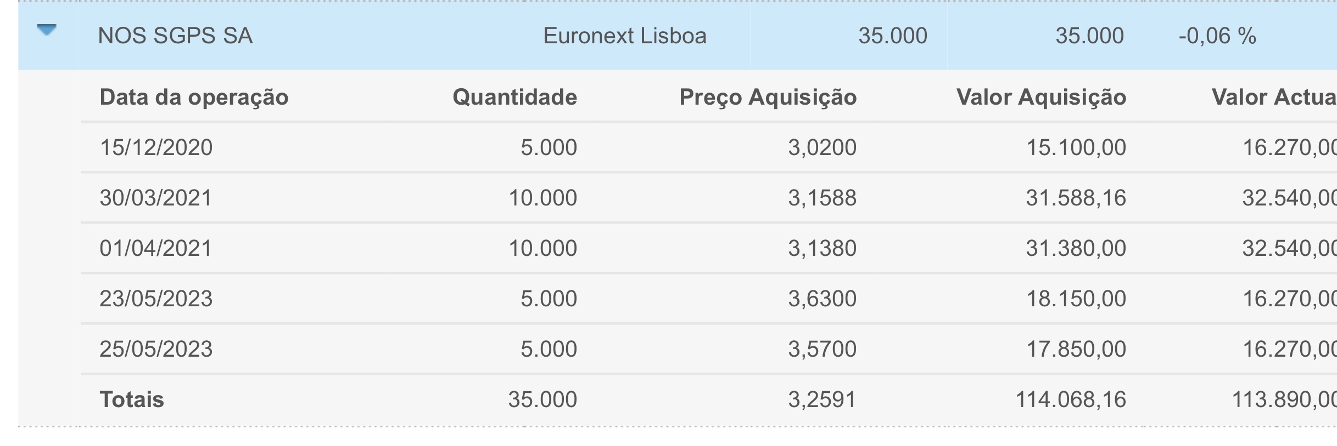Select the 25/05/2023 operation date
The image size is (1337, 446).
[x=156, y=350]
